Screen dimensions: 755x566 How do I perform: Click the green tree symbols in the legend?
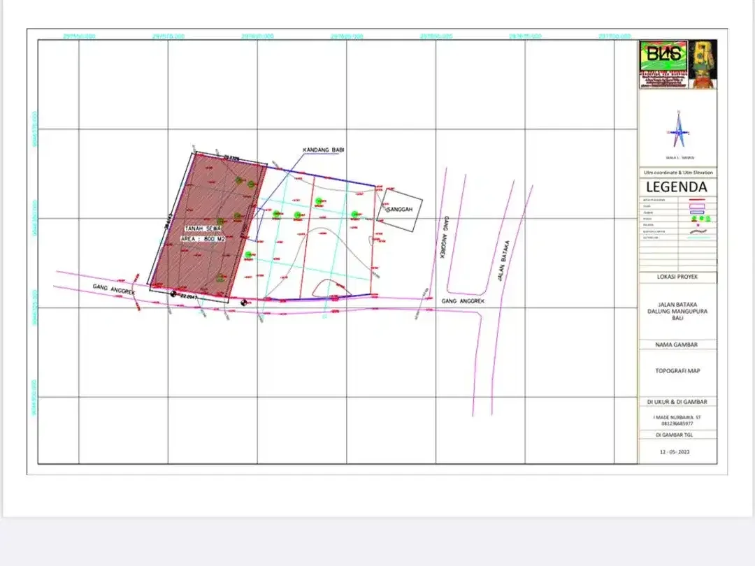701,219
